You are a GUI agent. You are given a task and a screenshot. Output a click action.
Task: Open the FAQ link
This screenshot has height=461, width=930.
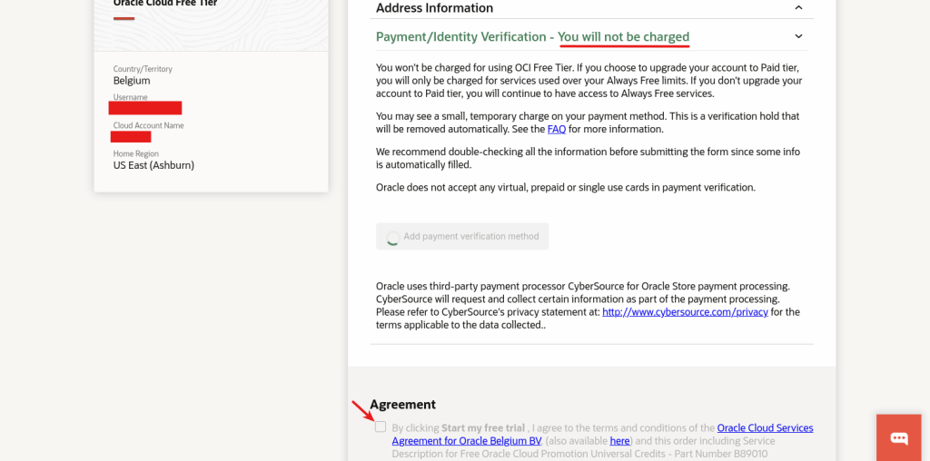556,129
